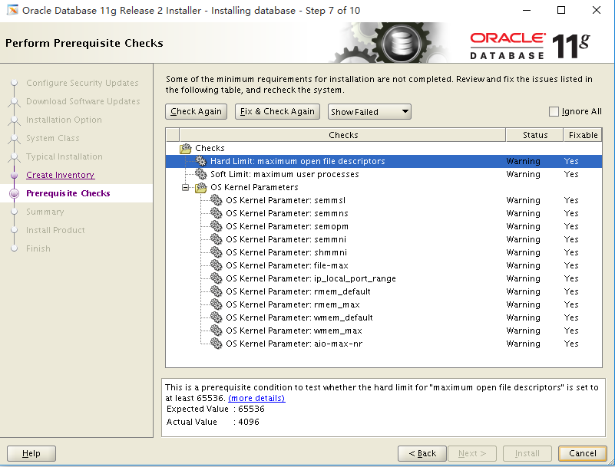Screen dimensions: 615x467
Task: Click the Installation Option step
Action: tap(64, 120)
